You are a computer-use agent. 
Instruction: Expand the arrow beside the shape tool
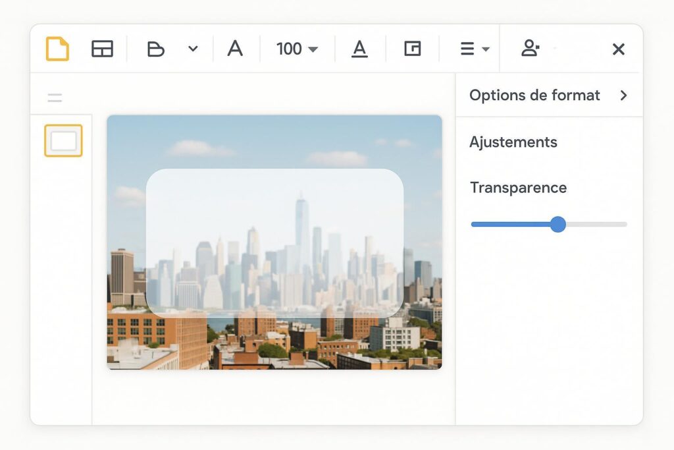click(x=193, y=49)
